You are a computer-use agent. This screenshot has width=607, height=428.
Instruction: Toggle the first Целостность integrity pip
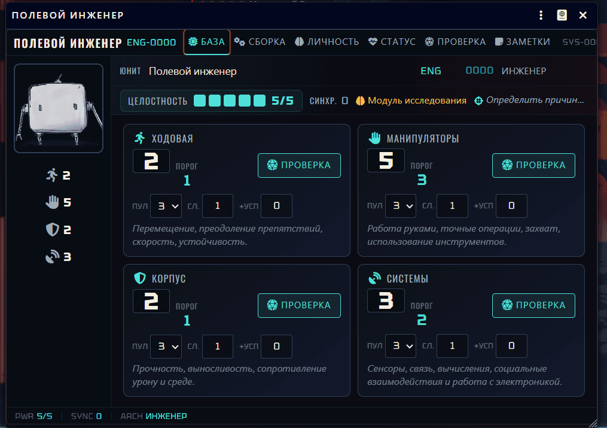click(x=200, y=101)
